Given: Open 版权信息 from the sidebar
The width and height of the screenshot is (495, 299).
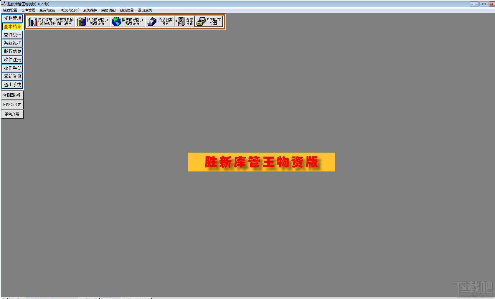Looking at the screenshot, I should pos(12,51).
